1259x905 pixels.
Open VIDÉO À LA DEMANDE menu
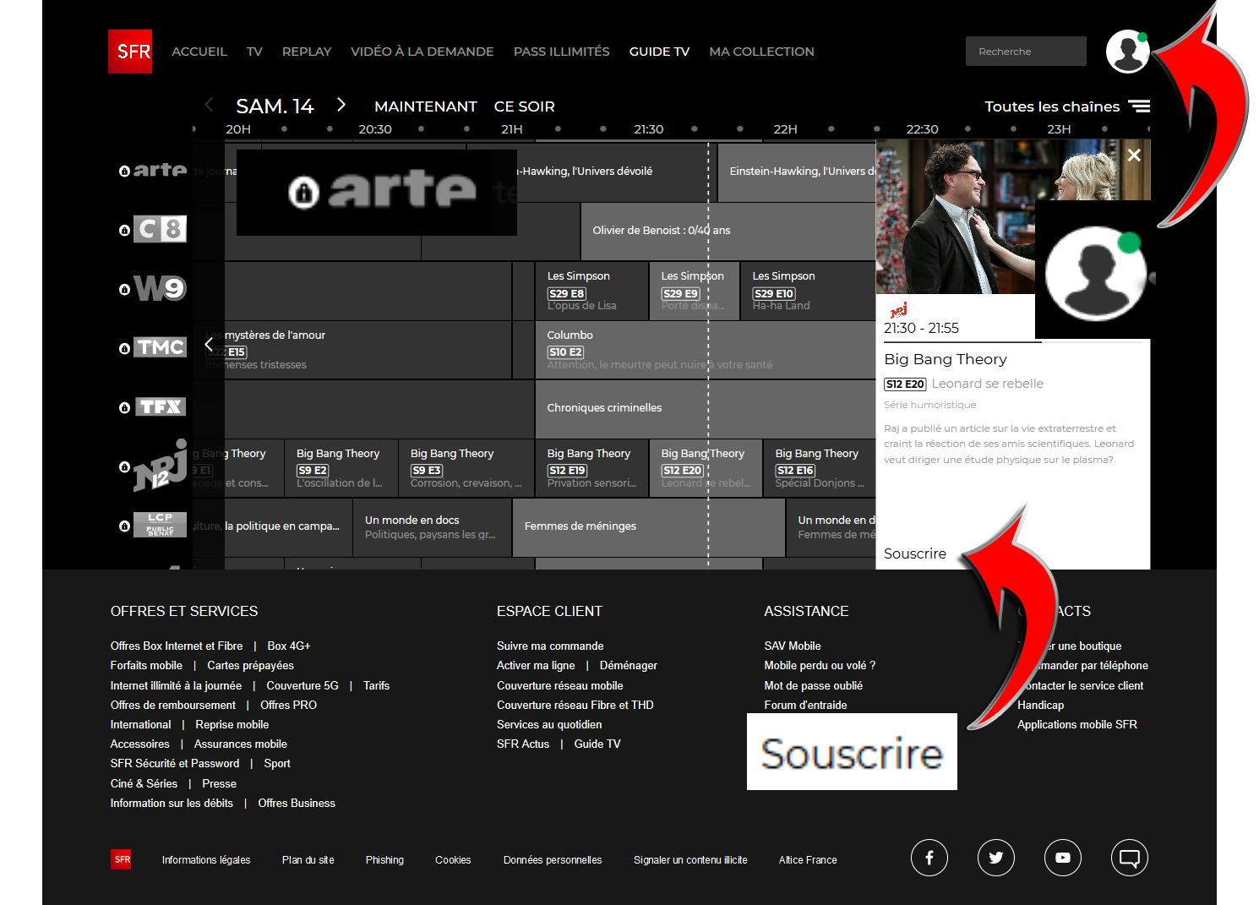[422, 52]
